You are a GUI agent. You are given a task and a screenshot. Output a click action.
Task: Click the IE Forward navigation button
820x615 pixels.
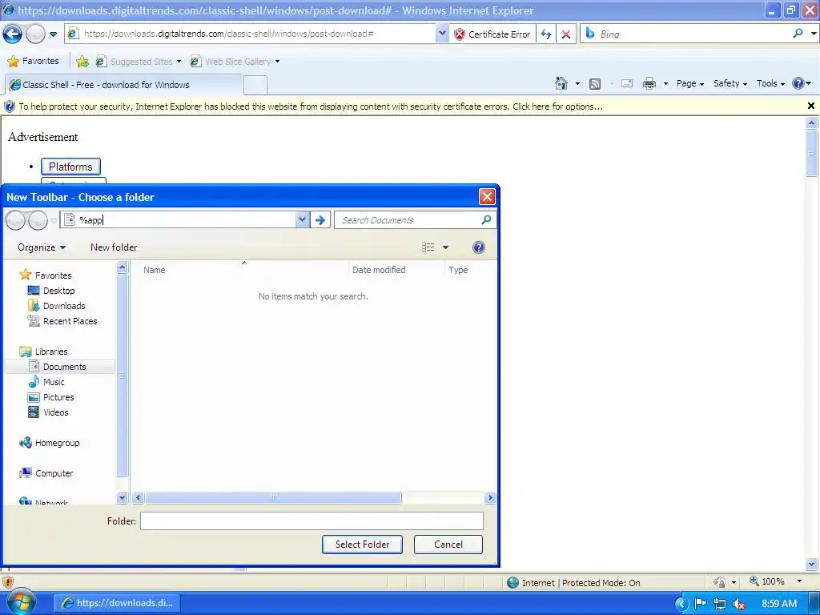click(x=35, y=34)
